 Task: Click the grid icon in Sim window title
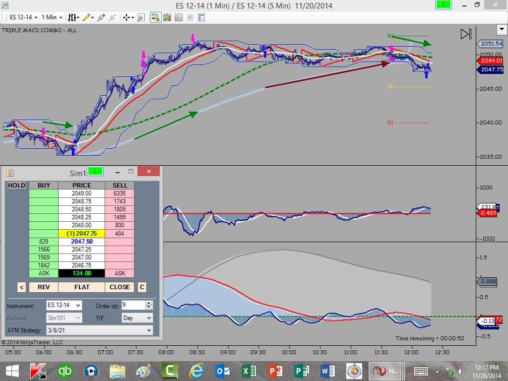click(10, 173)
